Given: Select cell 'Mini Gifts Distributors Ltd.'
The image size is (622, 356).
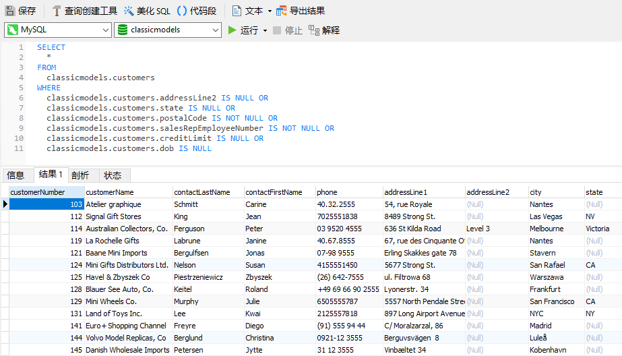Looking at the screenshot, I should 129,265.
